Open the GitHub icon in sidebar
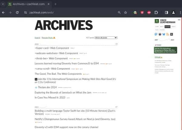 pyautogui.click(x=160, y=34)
